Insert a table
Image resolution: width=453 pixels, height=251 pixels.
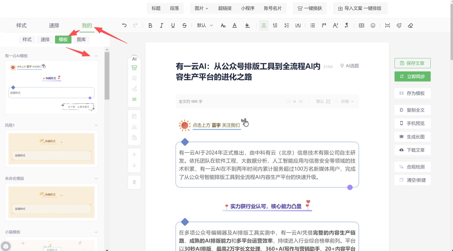[361, 26]
